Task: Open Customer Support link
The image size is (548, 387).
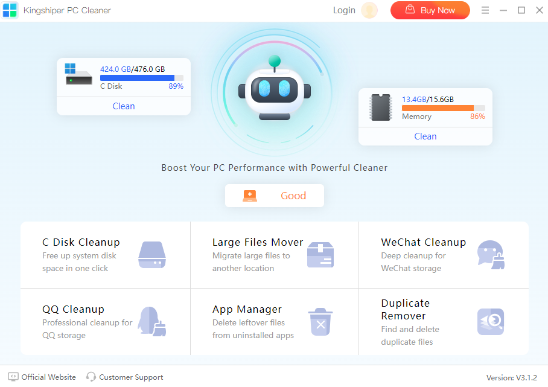Action: pyautogui.click(x=125, y=377)
